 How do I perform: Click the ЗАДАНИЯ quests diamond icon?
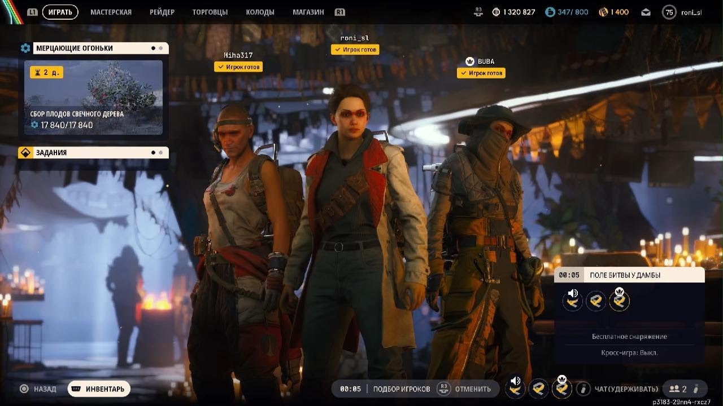pos(25,152)
